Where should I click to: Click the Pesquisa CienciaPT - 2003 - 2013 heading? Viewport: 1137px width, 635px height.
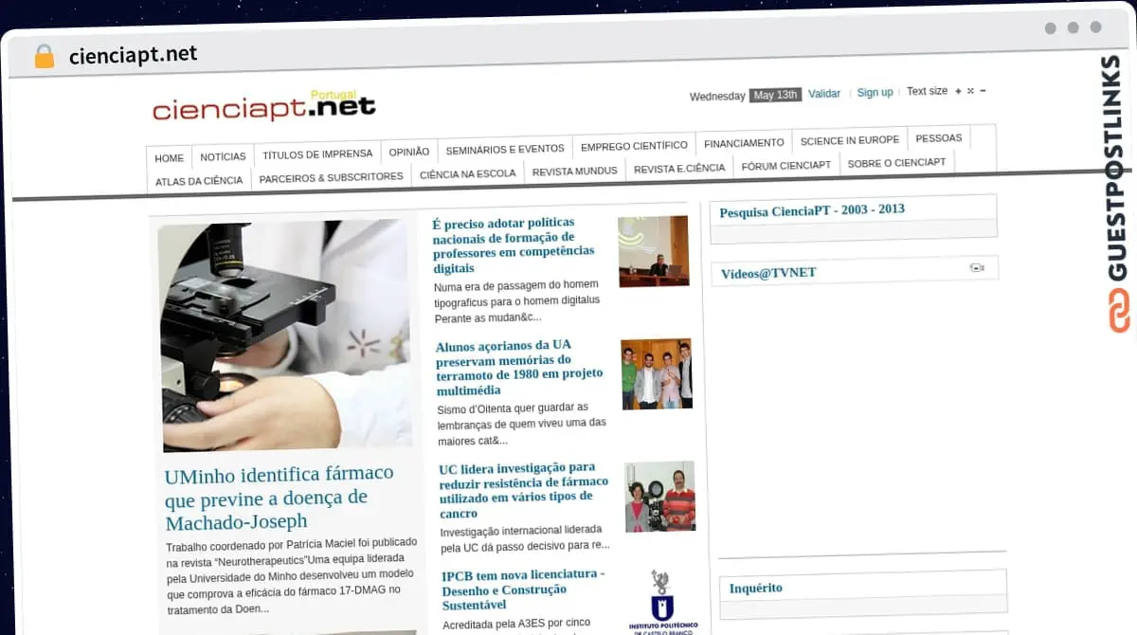coord(812,210)
